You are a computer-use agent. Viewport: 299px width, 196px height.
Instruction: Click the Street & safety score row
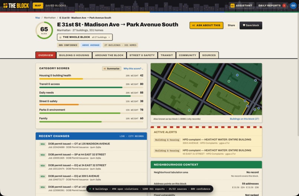tap(91, 103)
